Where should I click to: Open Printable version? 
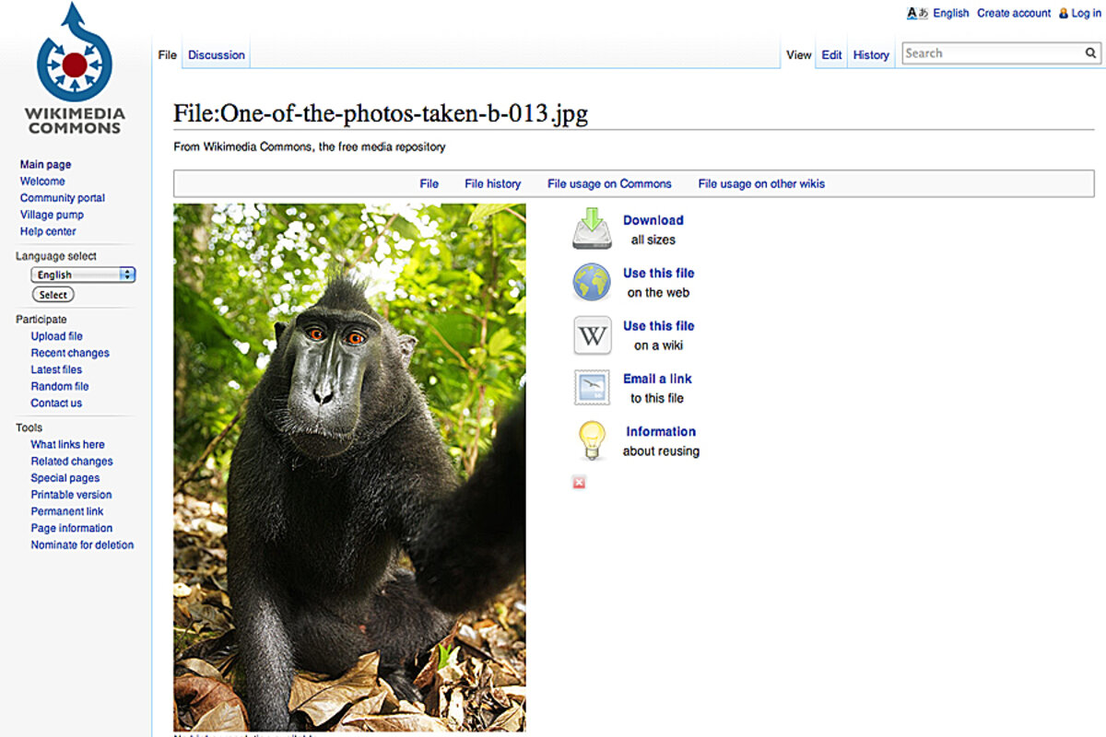(72, 495)
